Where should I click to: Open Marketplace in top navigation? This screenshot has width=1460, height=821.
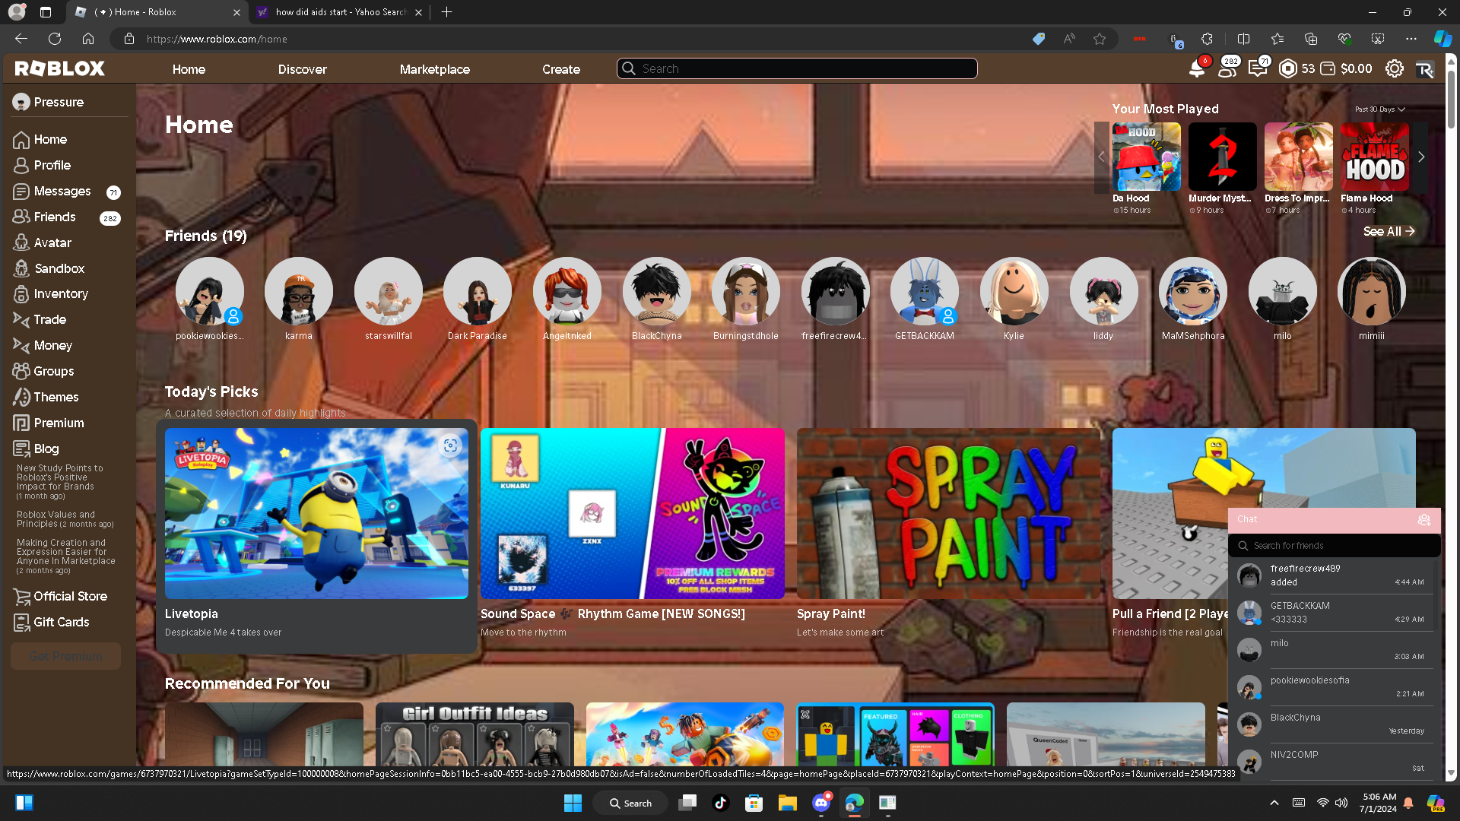435,69
